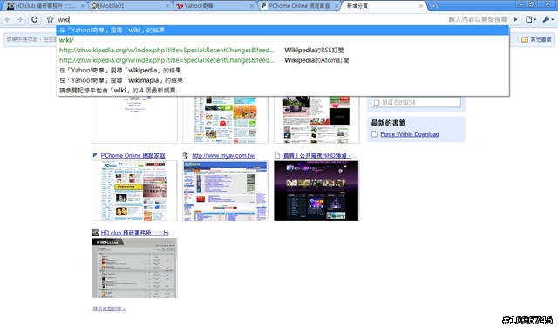The image size is (558, 327).
Task: Close the PChome Online tab
Action: point(337,6)
